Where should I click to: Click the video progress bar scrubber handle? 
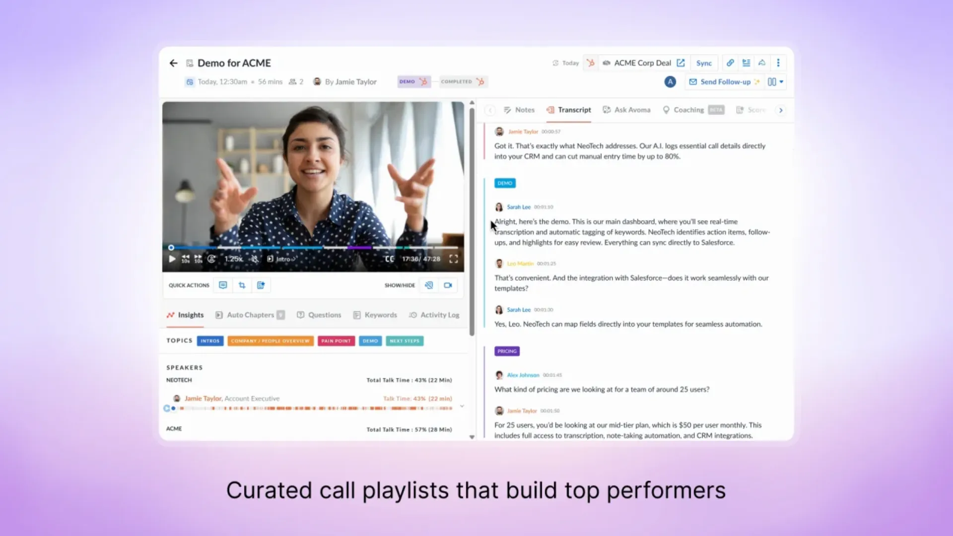(171, 248)
